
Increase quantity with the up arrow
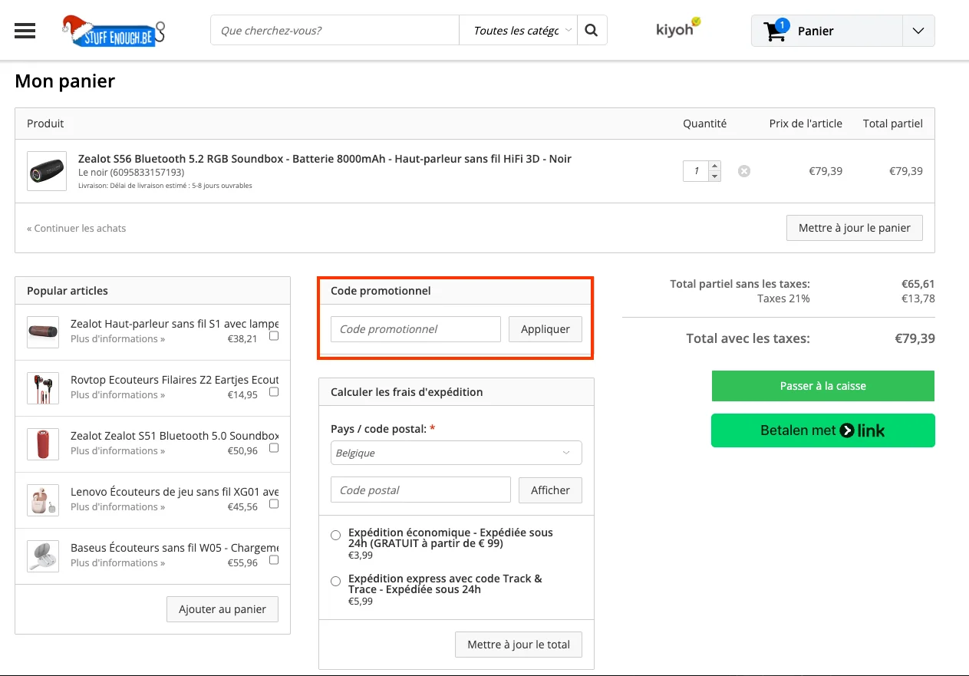715,166
